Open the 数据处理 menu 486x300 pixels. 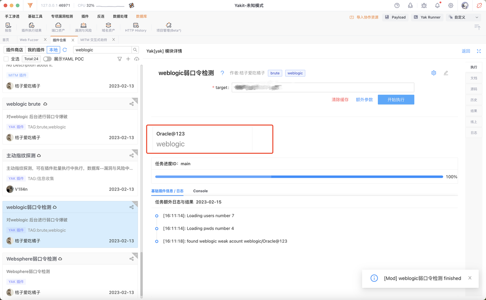pos(120,17)
